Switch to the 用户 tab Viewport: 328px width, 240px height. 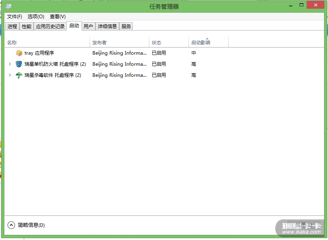(x=88, y=27)
